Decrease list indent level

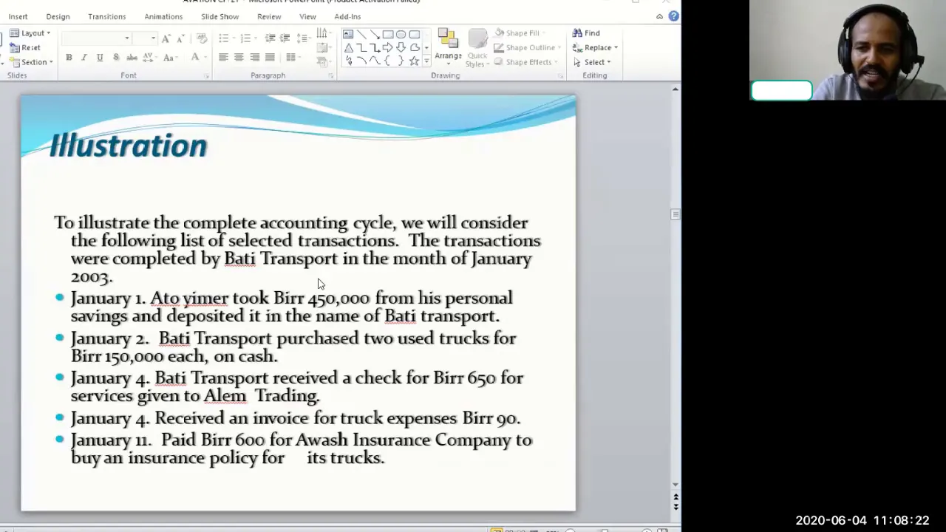pyautogui.click(x=270, y=38)
